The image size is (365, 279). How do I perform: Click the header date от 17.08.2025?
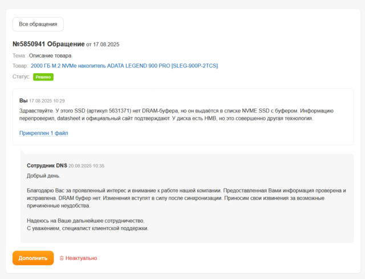103,45
